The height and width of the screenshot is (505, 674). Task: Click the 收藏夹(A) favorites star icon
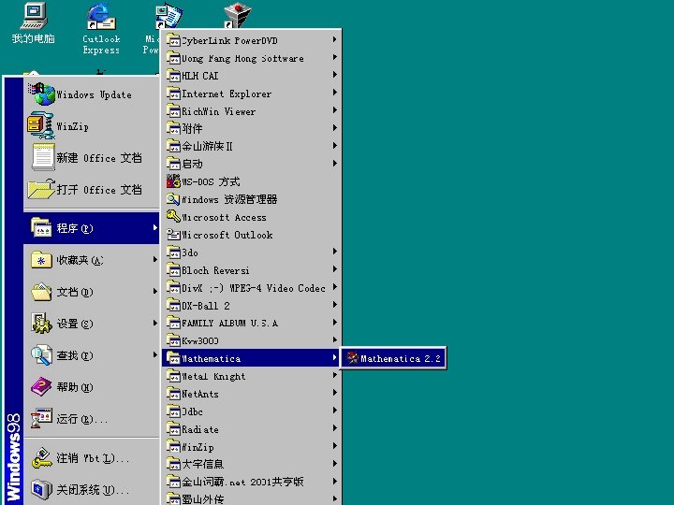point(42,260)
